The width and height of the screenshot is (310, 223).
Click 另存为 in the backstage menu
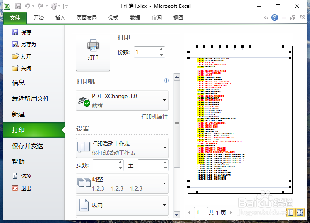pos(24,44)
